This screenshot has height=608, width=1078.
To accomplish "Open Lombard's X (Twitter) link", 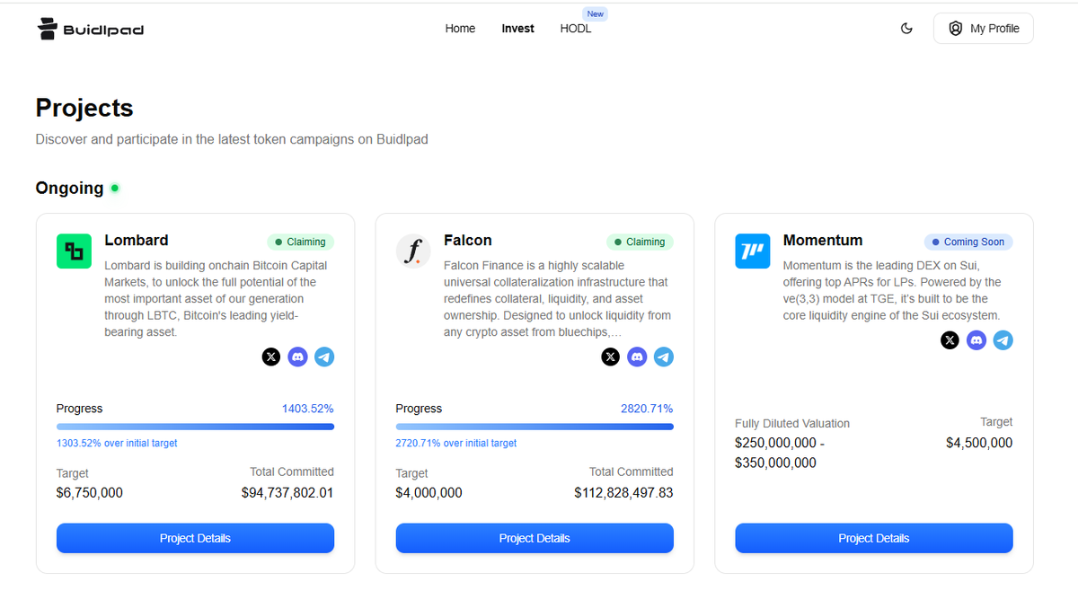I will point(271,357).
